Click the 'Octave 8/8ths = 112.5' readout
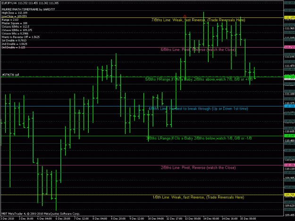295x221 pixels. point(16,27)
